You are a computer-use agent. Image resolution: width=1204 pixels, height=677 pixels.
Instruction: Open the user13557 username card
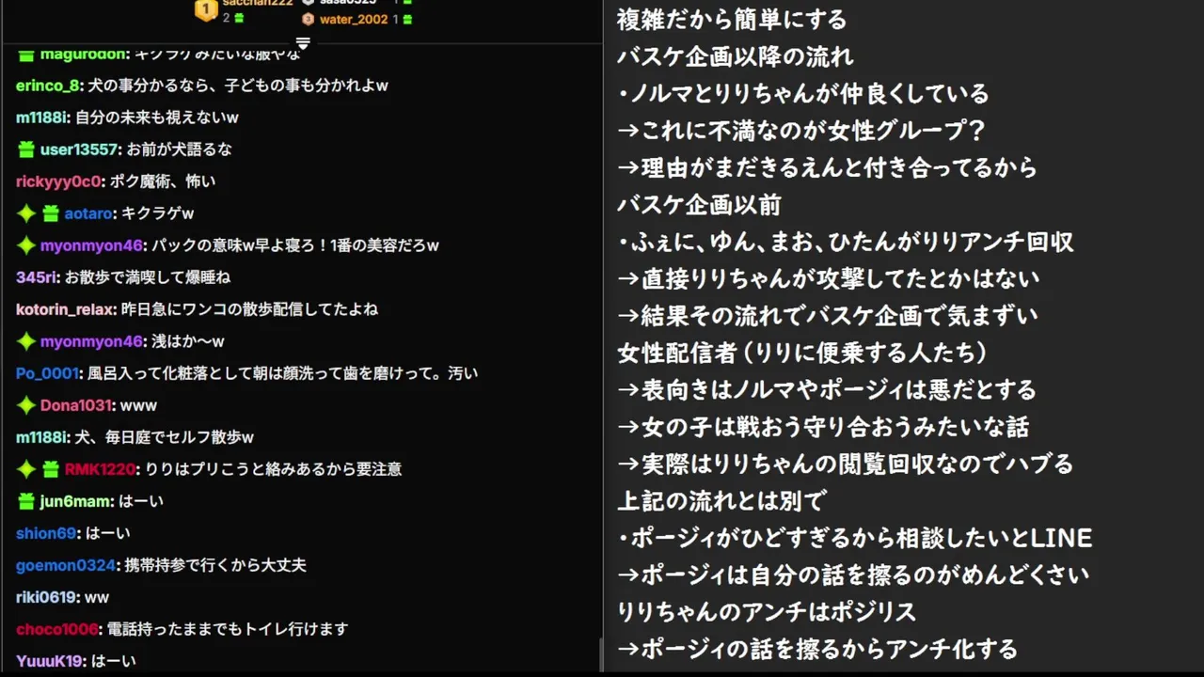tap(79, 150)
